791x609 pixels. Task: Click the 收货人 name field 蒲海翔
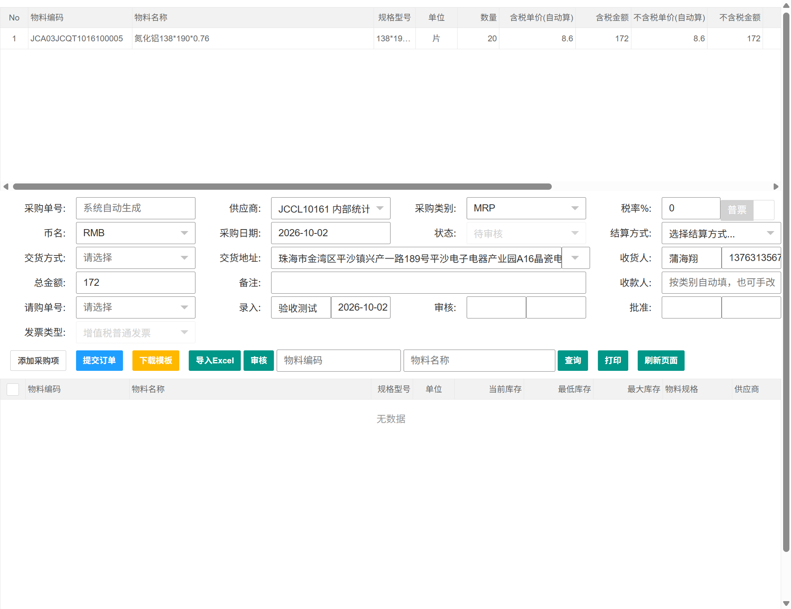691,258
